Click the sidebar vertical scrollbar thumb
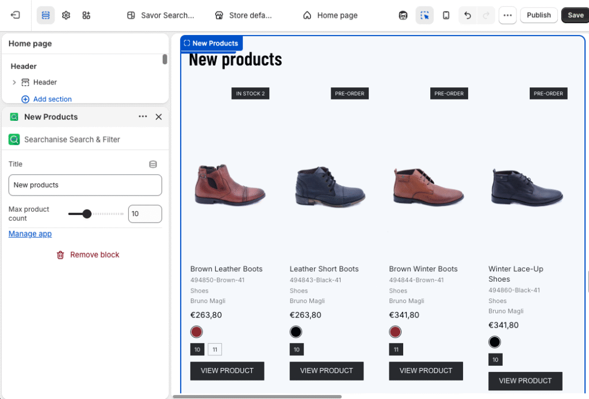This screenshot has width=589, height=399. [x=165, y=59]
